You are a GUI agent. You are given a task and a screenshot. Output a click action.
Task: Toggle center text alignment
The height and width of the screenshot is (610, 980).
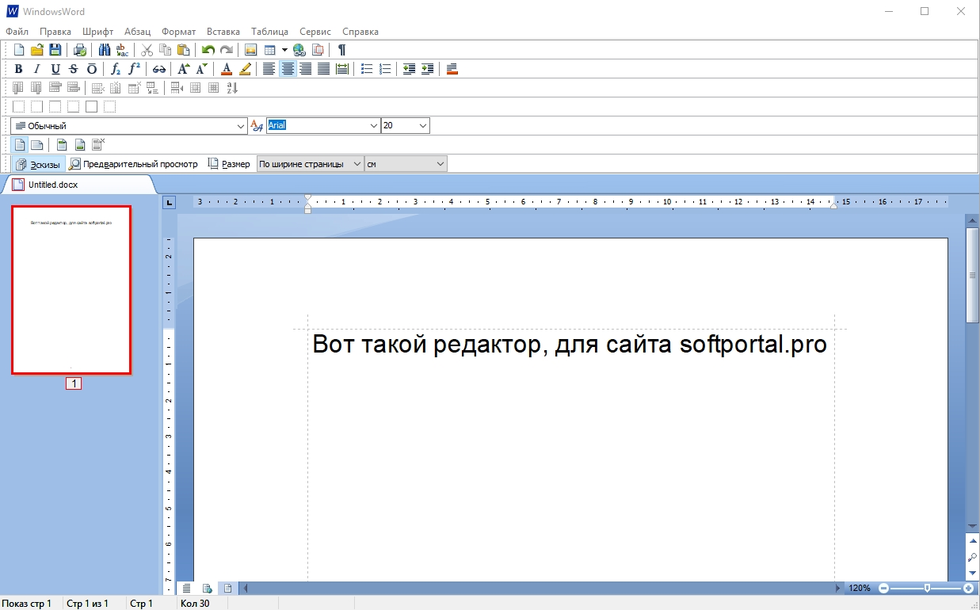[x=288, y=69]
